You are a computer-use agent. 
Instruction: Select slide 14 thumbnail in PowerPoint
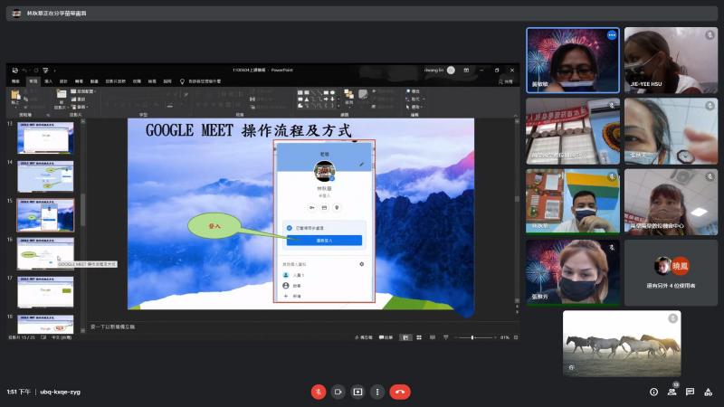click(x=45, y=175)
